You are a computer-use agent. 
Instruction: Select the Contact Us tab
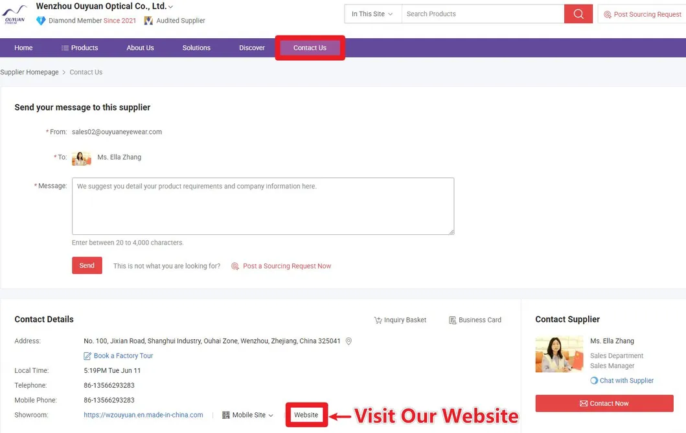click(x=310, y=48)
